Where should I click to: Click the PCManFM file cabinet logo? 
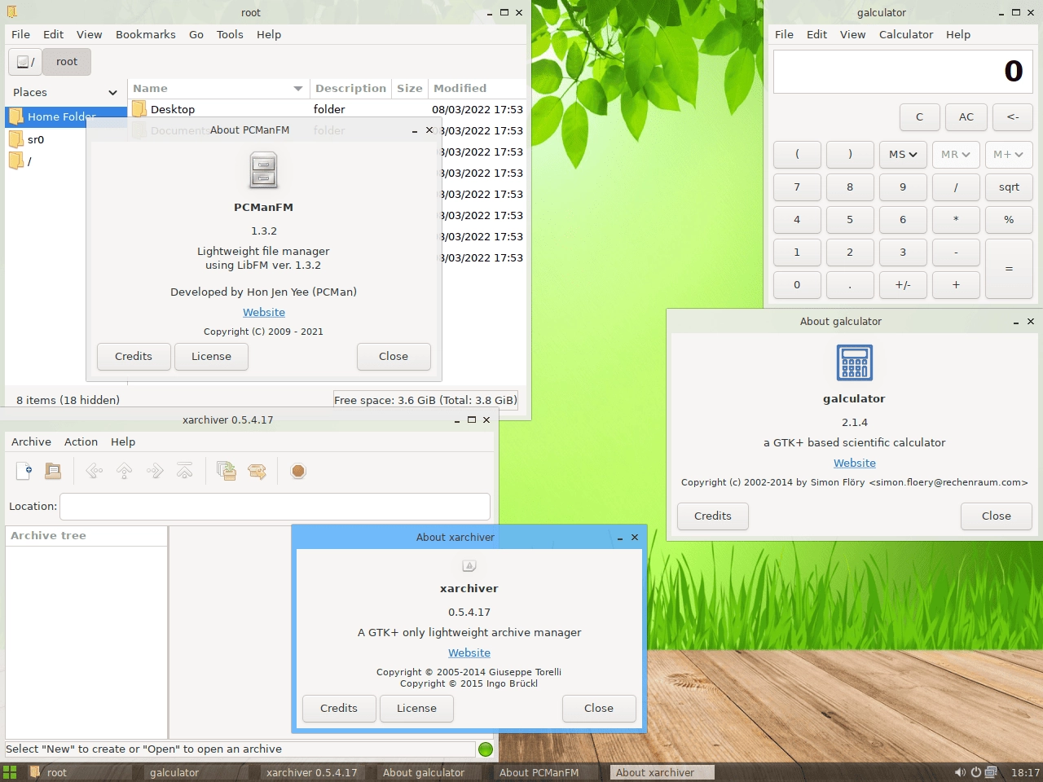[263, 170]
